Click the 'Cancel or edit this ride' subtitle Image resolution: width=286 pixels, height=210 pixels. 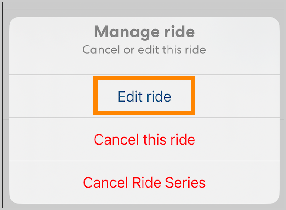tap(144, 50)
